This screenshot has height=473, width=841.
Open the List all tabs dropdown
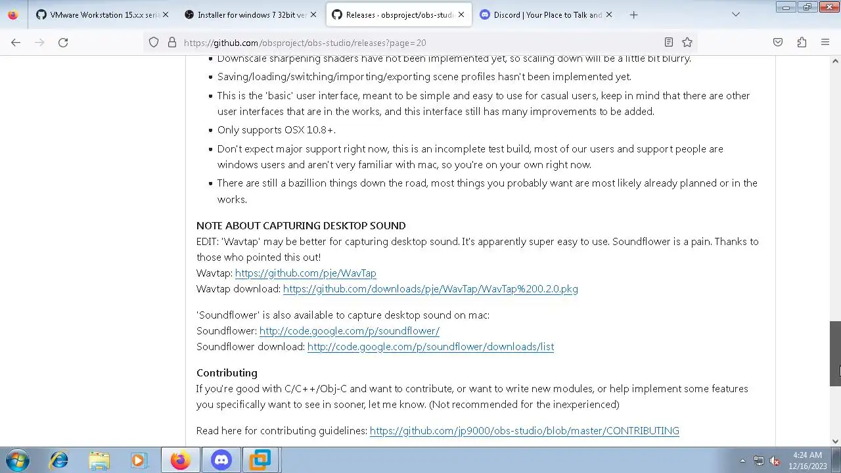(x=736, y=14)
